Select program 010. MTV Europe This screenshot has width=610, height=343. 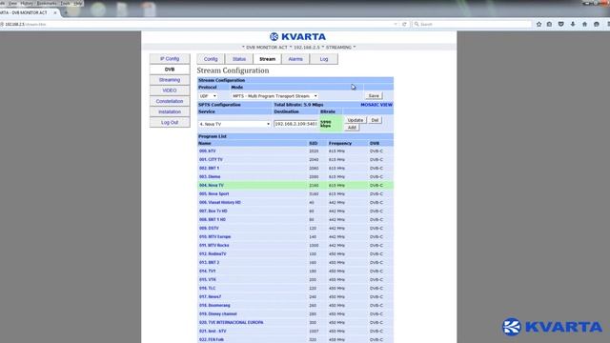pyautogui.click(x=214, y=236)
